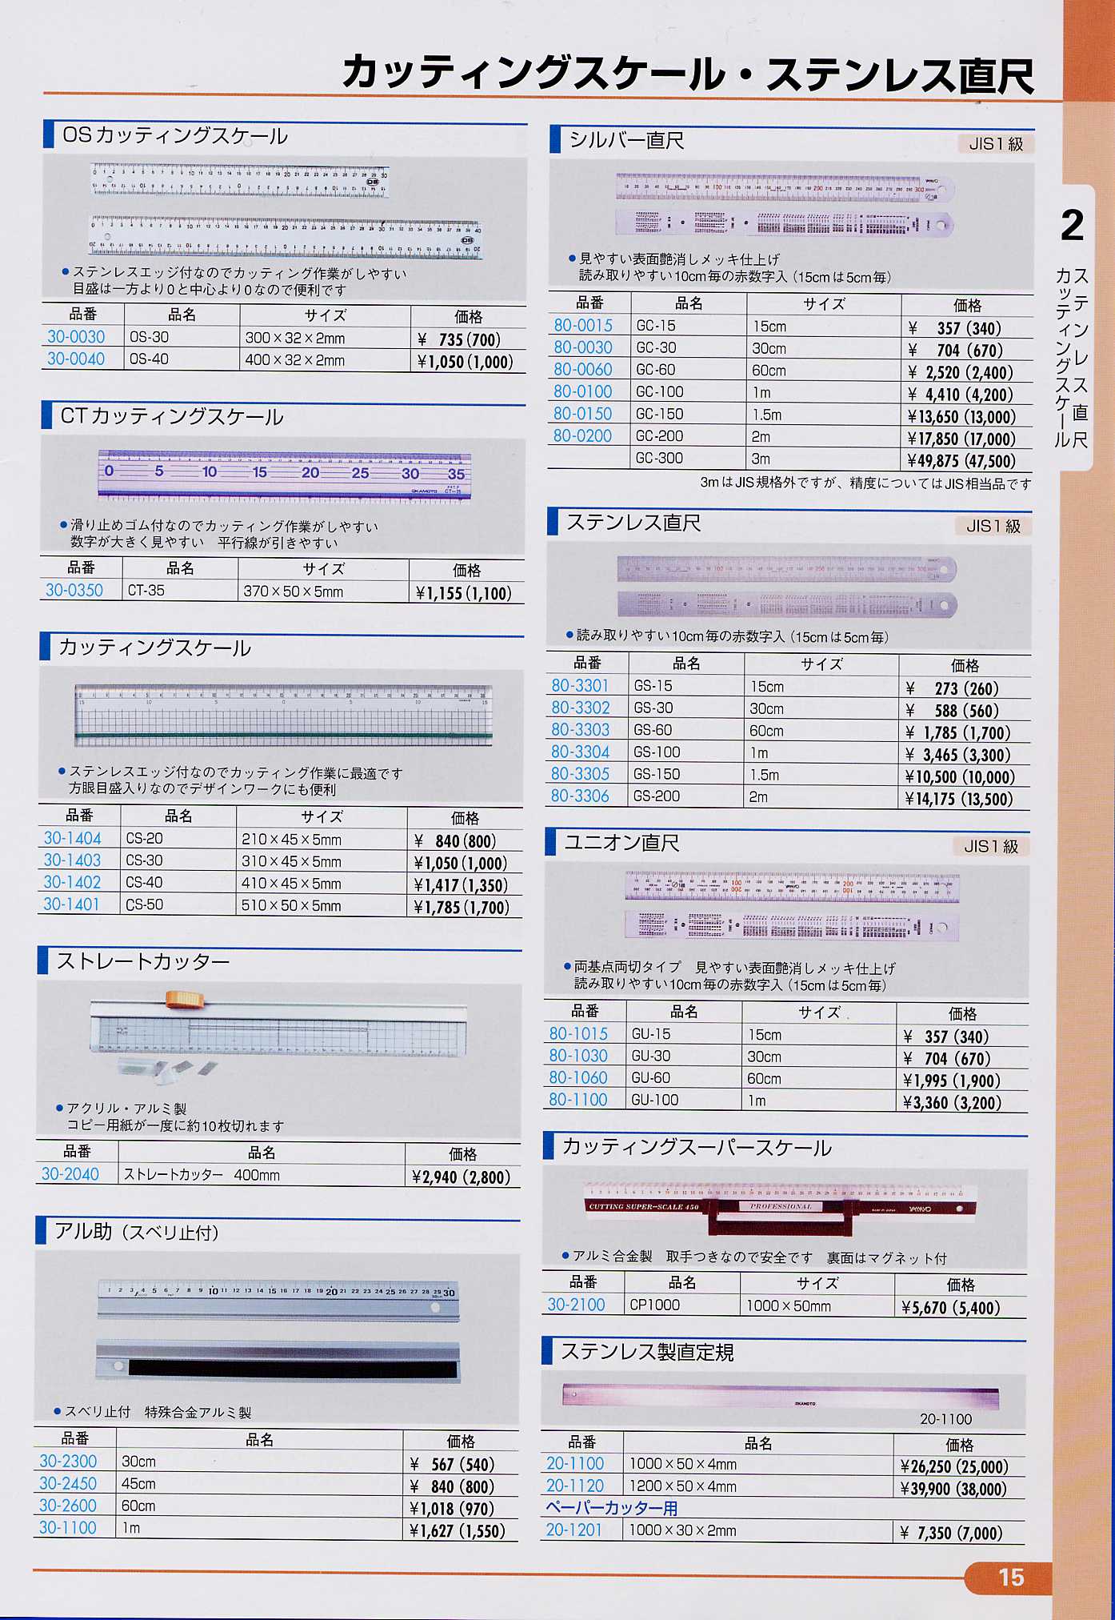Click the blue CT cutting scale ruler image

click(283, 475)
